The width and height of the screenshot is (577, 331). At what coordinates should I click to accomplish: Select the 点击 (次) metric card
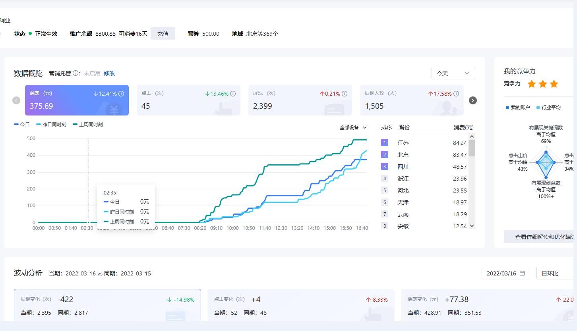pyautogui.click(x=188, y=100)
